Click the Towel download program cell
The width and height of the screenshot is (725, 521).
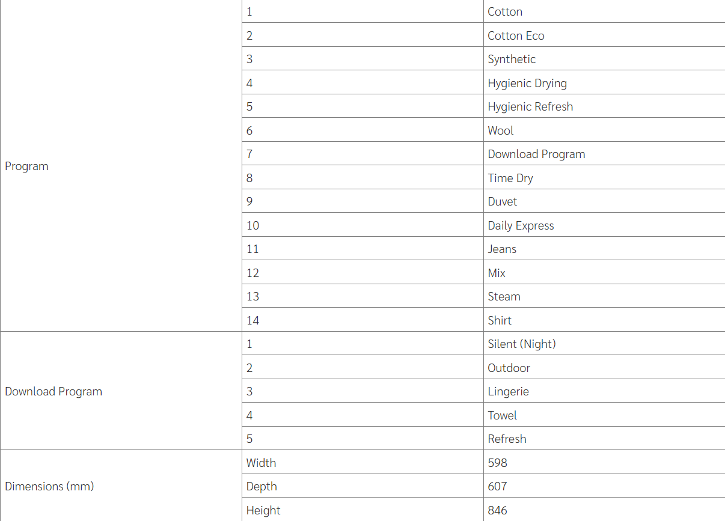click(502, 415)
